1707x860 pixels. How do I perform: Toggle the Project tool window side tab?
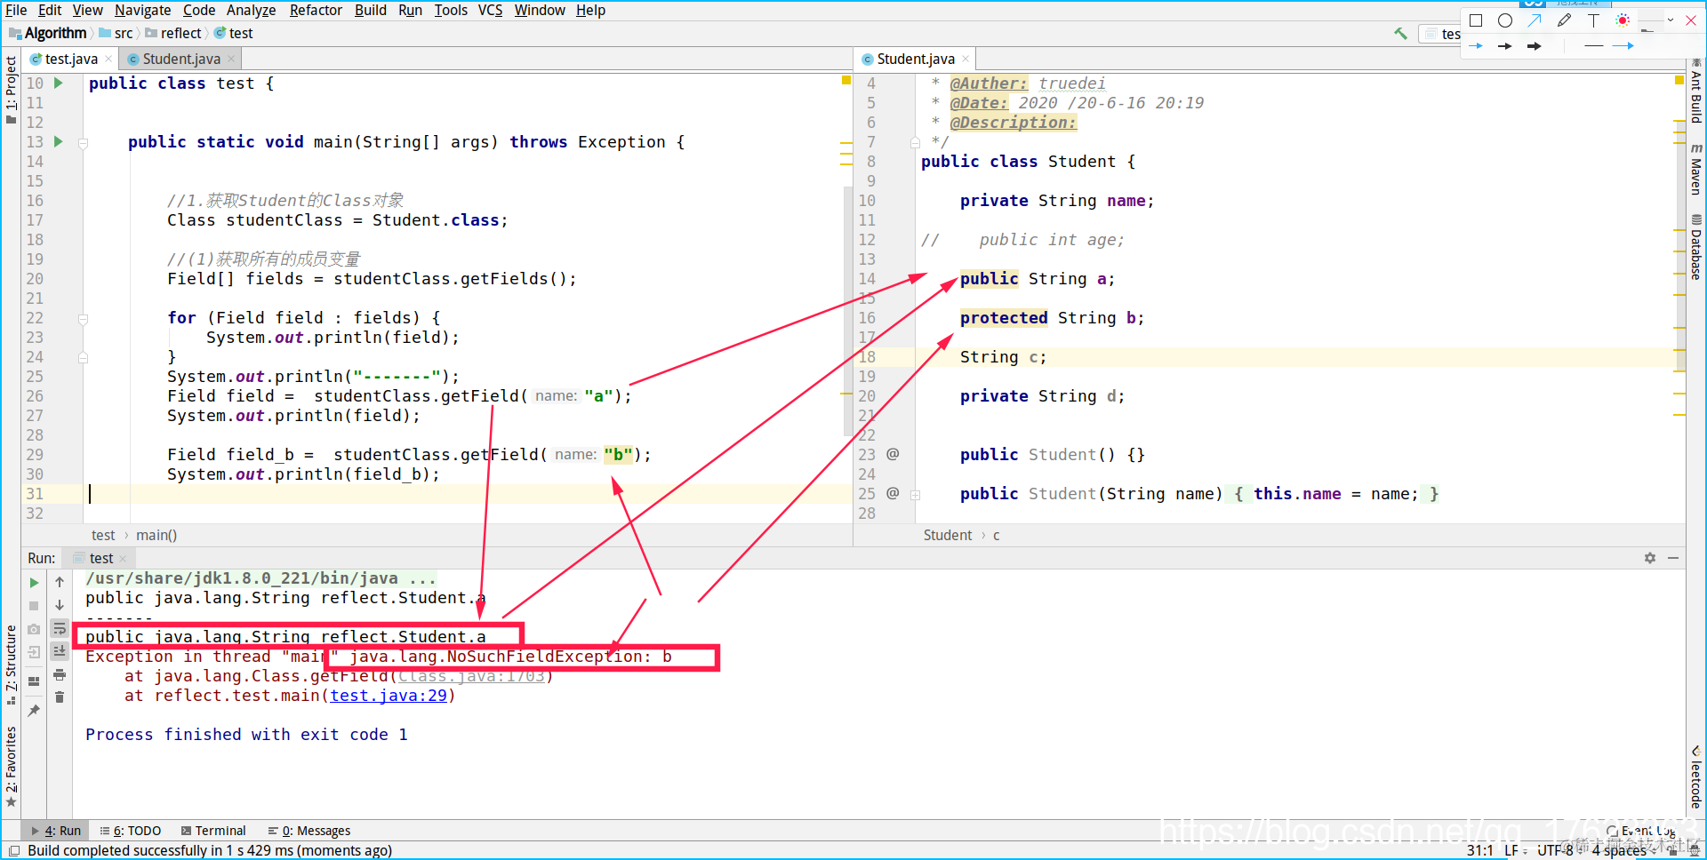coord(11,88)
